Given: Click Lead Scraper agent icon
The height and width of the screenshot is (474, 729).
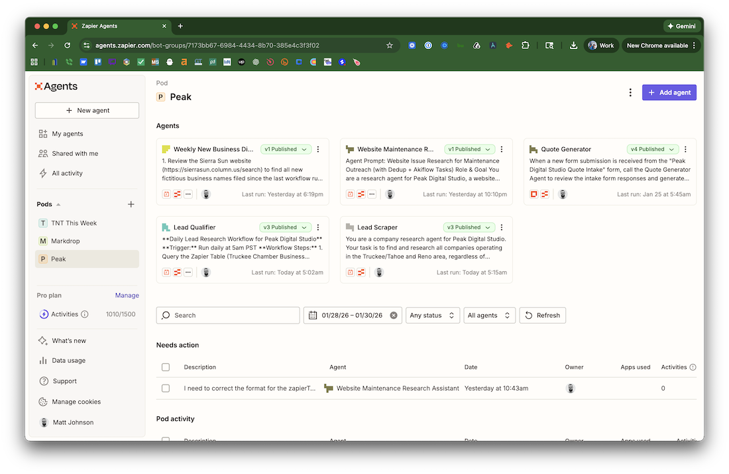Looking at the screenshot, I should click(350, 227).
